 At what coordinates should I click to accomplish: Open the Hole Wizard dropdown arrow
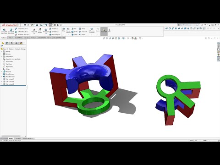click(x=40, y=35)
